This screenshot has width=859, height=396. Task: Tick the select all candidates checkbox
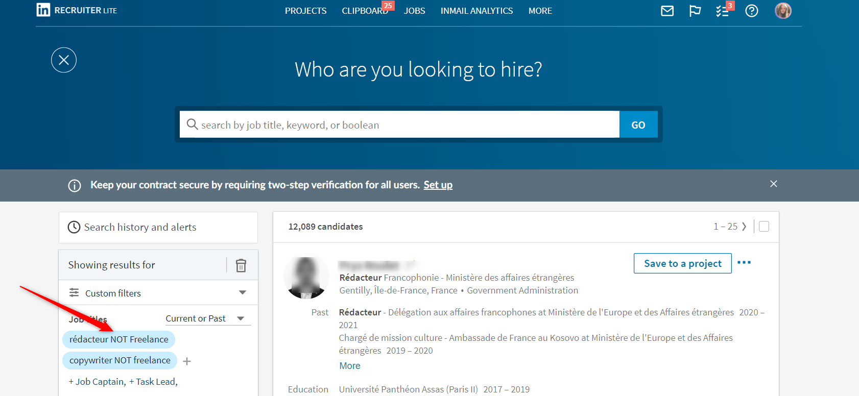(764, 226)
